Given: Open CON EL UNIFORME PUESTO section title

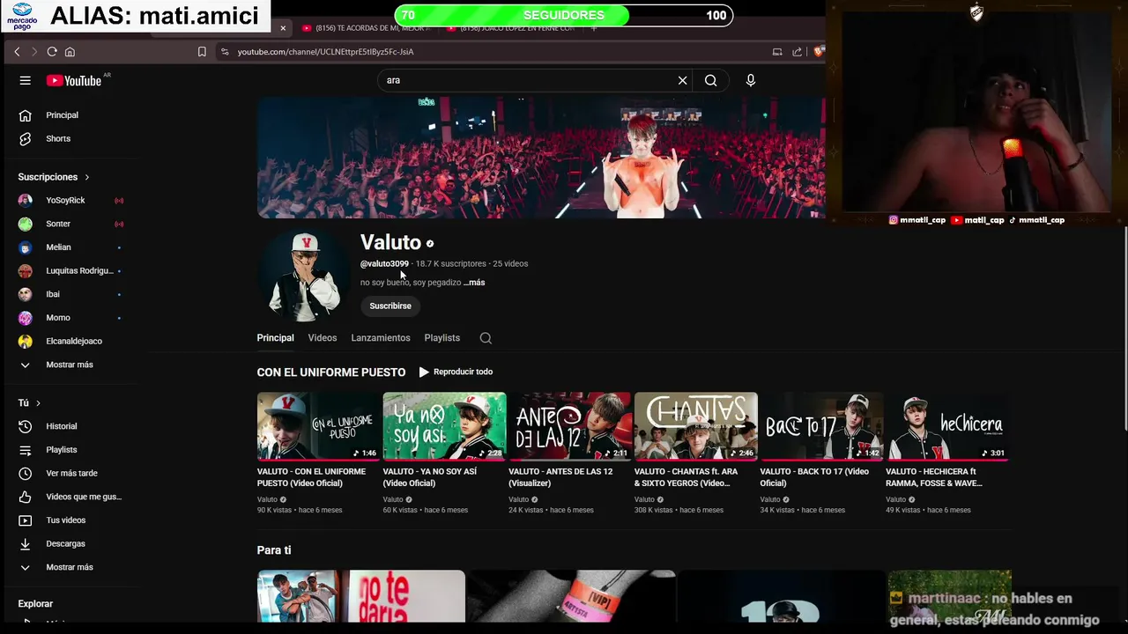Looking at the screenshot, I should click(x=331, y=372).
